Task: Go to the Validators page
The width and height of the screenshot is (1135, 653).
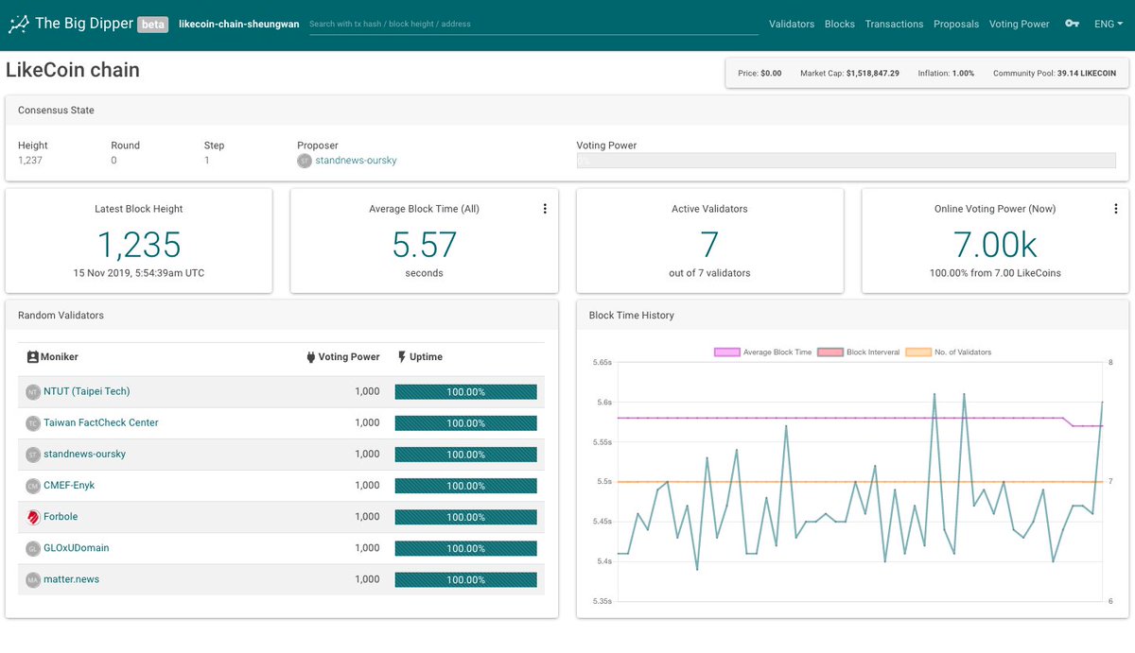Action: click(x=792, y=24)
